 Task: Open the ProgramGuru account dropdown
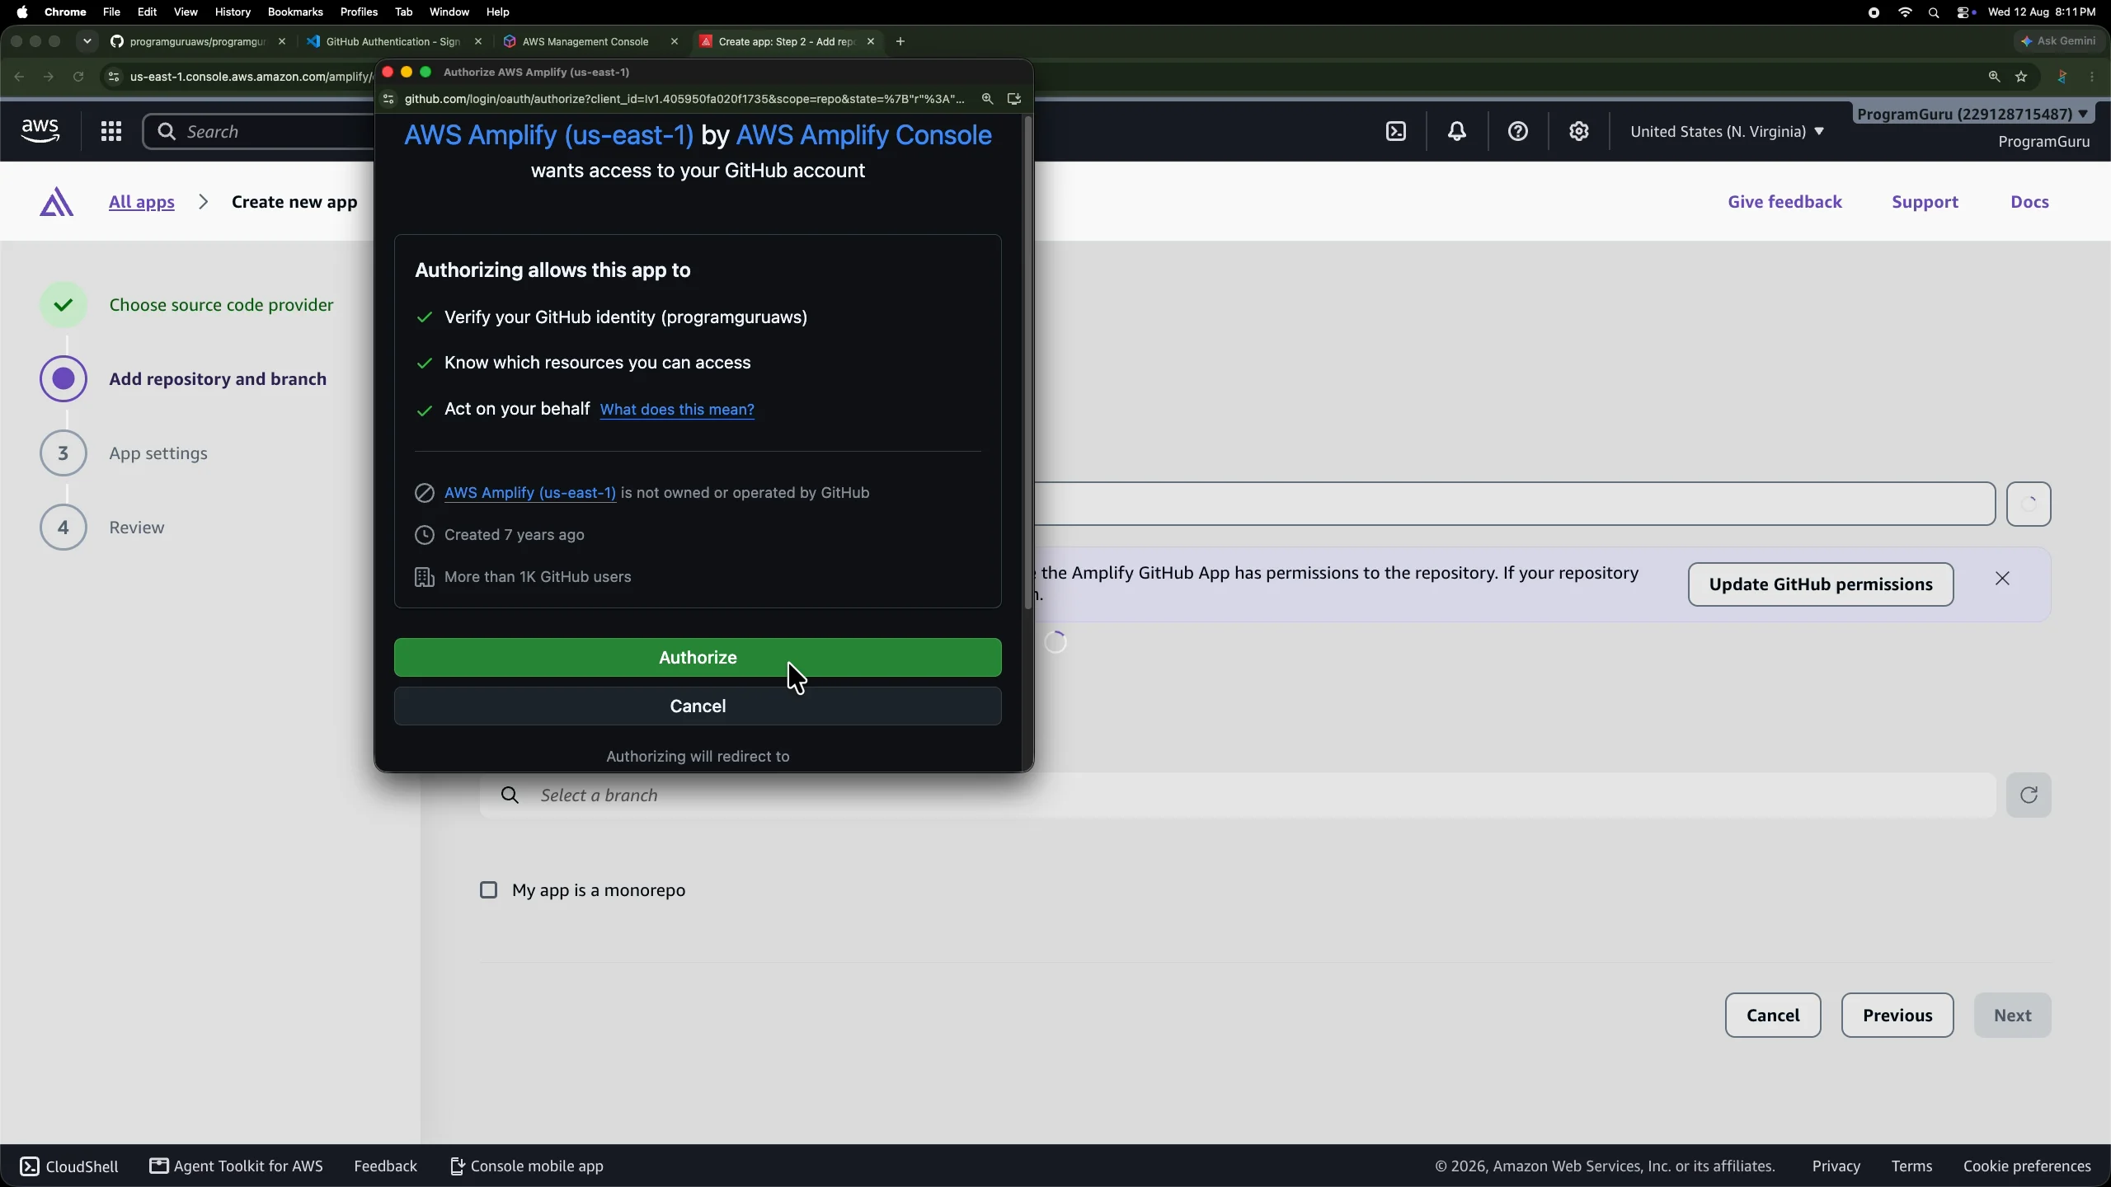(1972, 114)
